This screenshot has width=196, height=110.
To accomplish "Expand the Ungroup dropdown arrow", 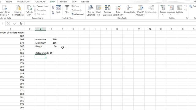I will tap(171, 15).
